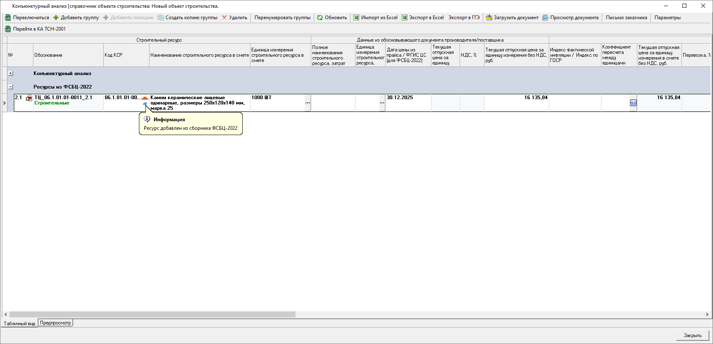Click the 'Экспорт в Excel' icon

405,18
